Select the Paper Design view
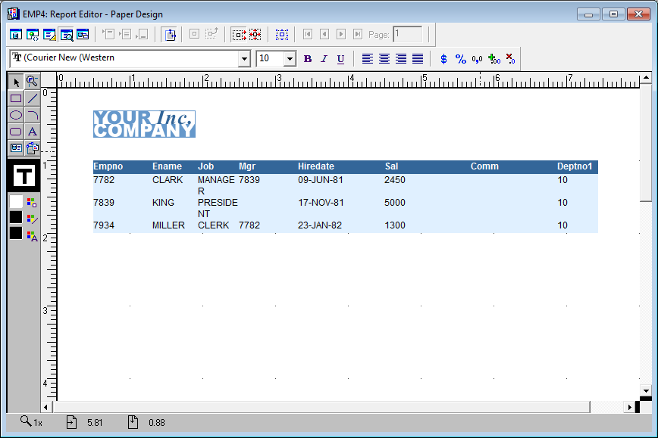 pyautogui.click(x=66, y=34)
